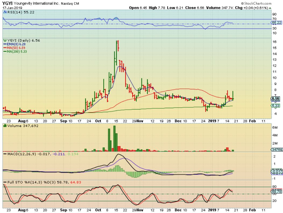The width and height of the screenshot is (283, 213).
Task: Select the Oct marker on price chart axis
Action: click(98, 121)
